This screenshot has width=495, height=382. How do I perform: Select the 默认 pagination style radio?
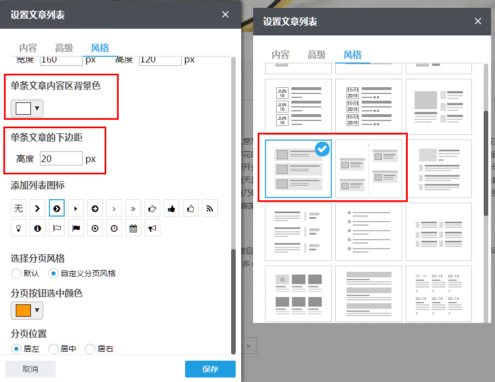(x=17, y=274)
